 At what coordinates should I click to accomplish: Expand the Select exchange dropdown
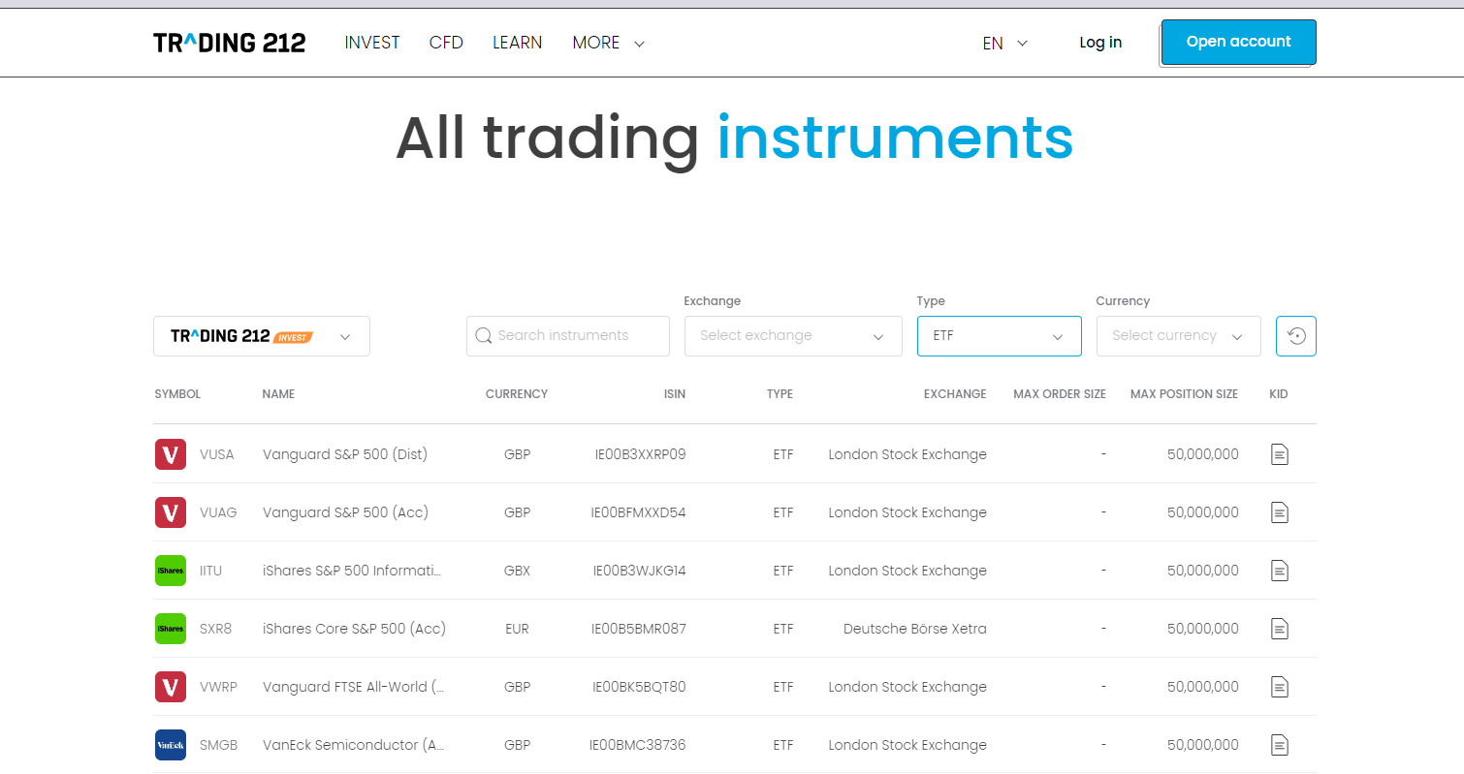point(792,336)
